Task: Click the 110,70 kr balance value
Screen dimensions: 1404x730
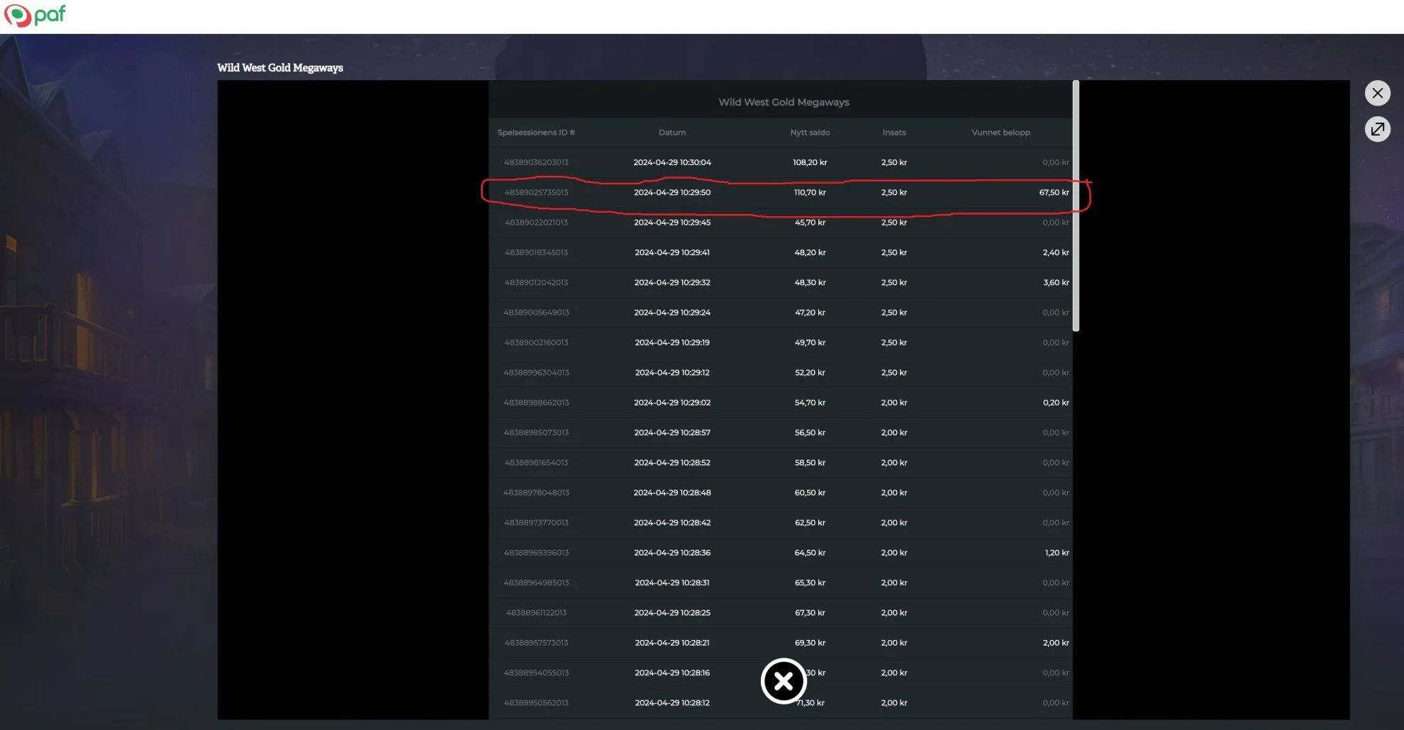Action: (810, 192)
